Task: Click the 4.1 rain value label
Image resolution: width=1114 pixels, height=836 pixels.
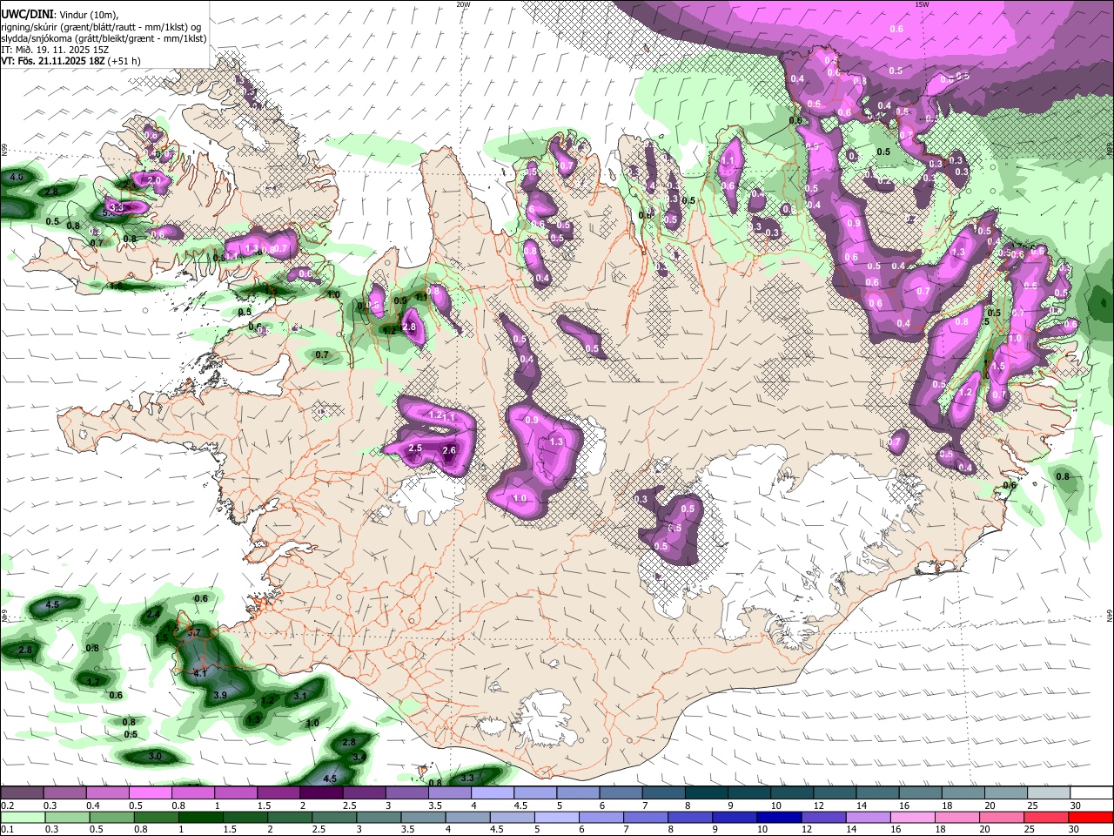Action: coord(199,673)
